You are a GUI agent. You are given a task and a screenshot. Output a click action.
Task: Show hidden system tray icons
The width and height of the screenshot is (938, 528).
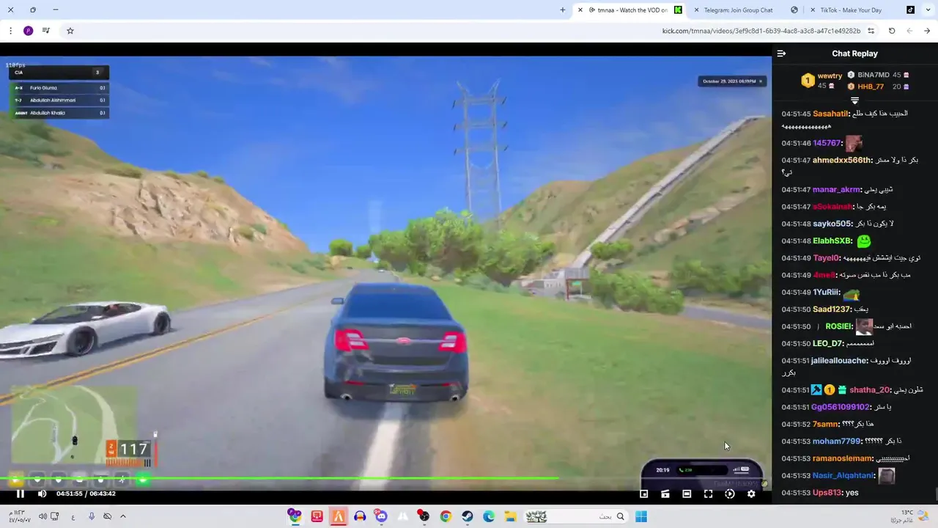tap(122, 516)
